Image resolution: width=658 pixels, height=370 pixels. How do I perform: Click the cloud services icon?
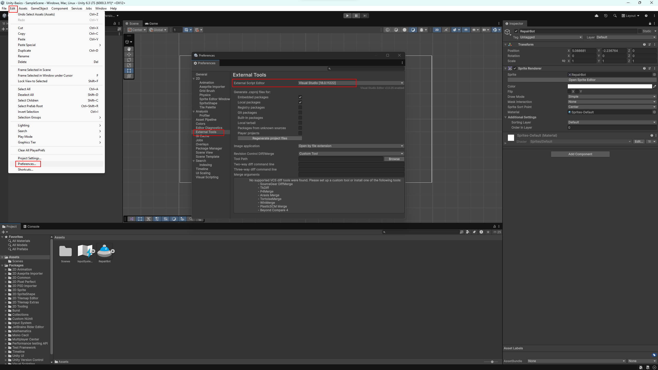(597, 16)
